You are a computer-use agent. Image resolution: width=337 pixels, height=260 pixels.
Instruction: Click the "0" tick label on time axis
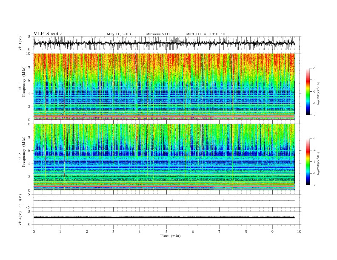(x=34, y=232)
